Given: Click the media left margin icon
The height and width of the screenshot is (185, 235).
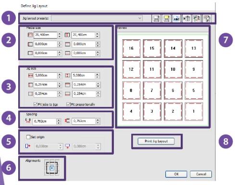Looking at the screenshot, I should (x=30, y=44).
